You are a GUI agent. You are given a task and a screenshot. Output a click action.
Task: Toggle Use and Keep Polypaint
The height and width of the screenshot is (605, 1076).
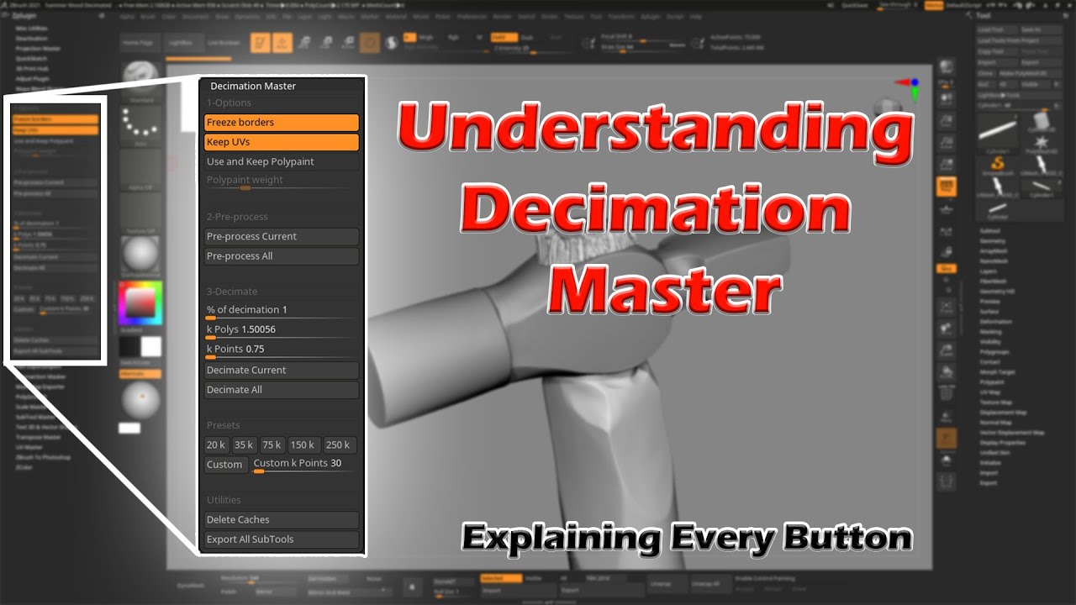[282, 161]
